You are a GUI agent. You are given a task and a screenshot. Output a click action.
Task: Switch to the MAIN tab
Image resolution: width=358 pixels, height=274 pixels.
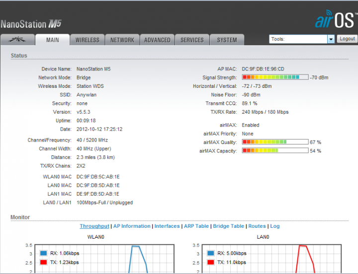tap(53, 40)
